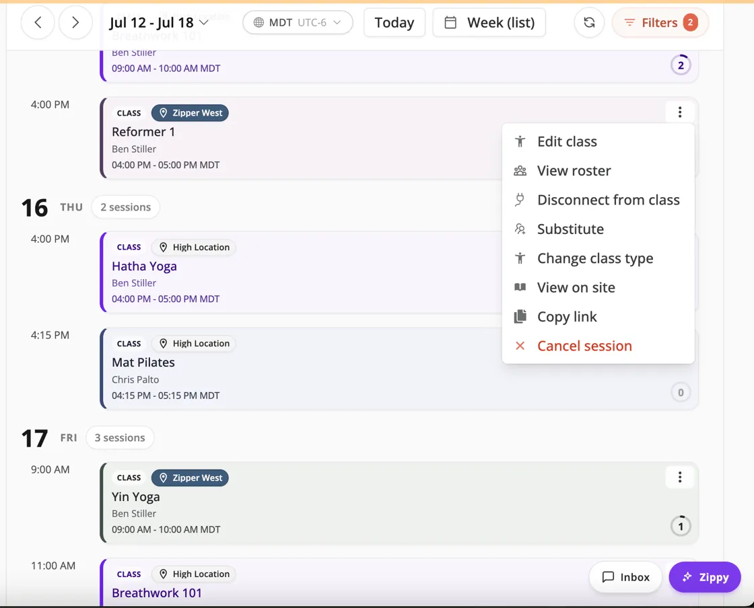Click the copy icon beside Copy link
This screenshot has height=608, width=754.
[520, 317]
